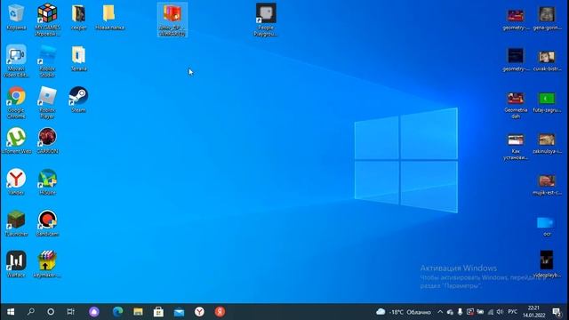Launch Yandex Browser from taskbar
This screenshot has width=569, height=320.
click(x=199, y=312)
